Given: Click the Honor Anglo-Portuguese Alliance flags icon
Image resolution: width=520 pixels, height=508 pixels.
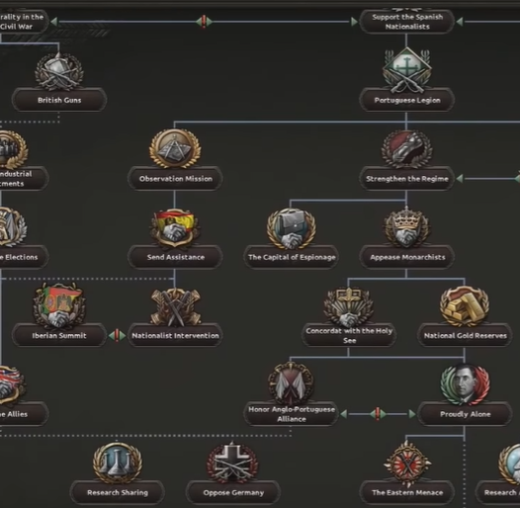Looking at the screenshot, I should point(291,384).
